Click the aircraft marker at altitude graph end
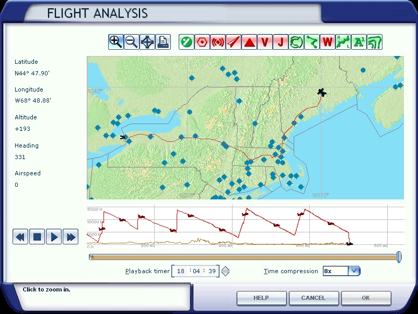The width and height of the screenshot is (418, 314). [x=350, y=243]
